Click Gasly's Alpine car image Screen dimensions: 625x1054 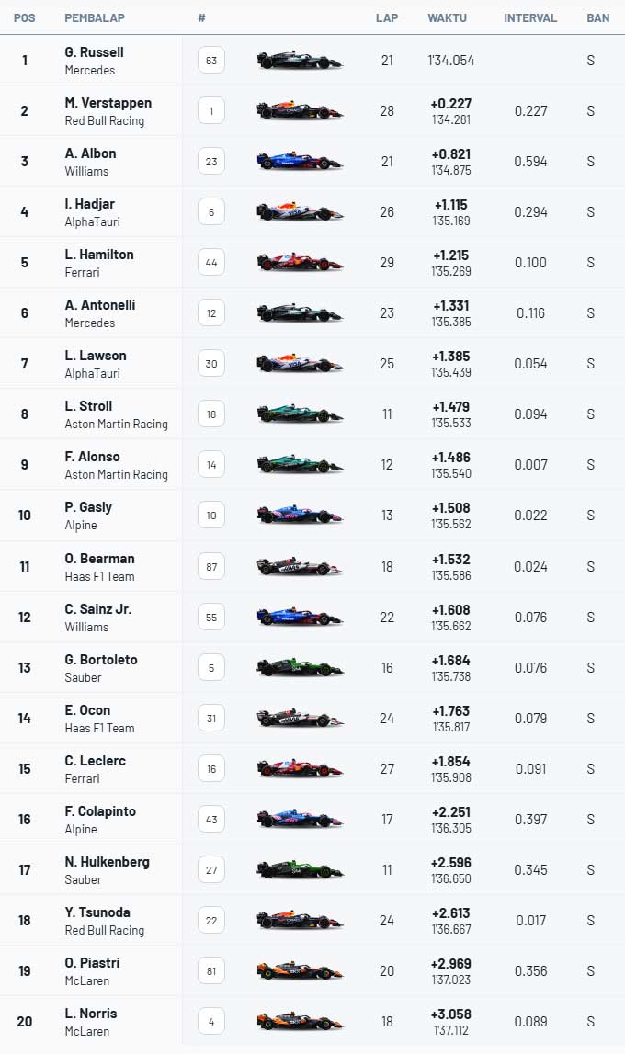299,516
